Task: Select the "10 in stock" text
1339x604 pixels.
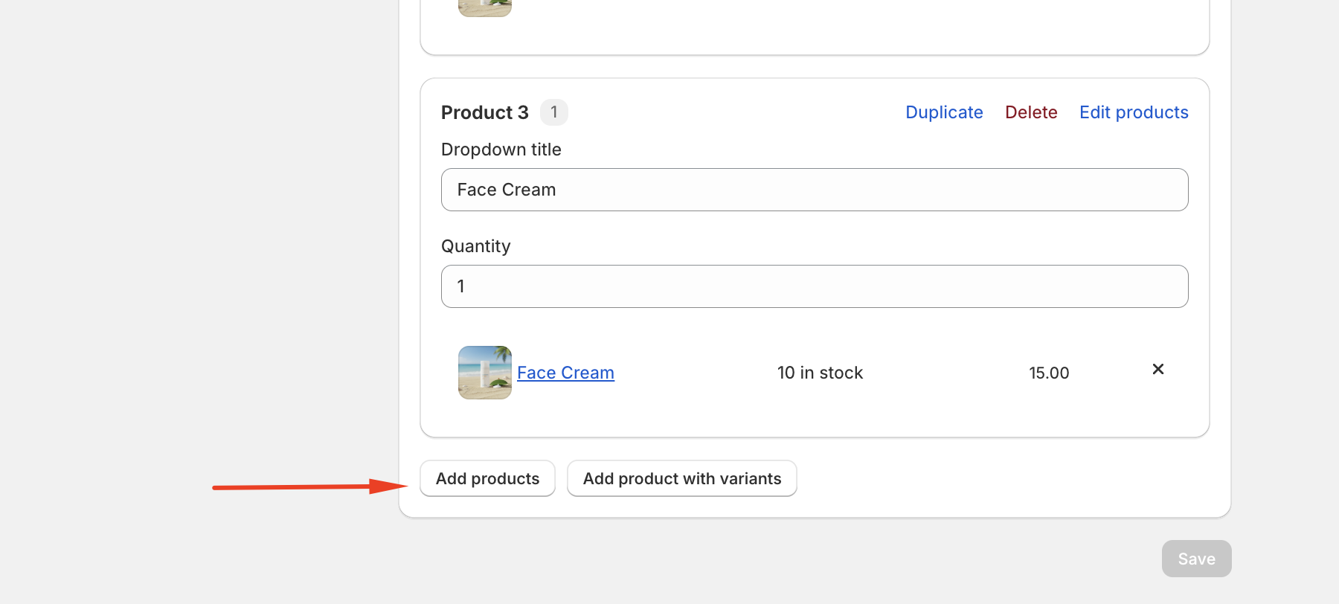Action: [x=820, y=373]
